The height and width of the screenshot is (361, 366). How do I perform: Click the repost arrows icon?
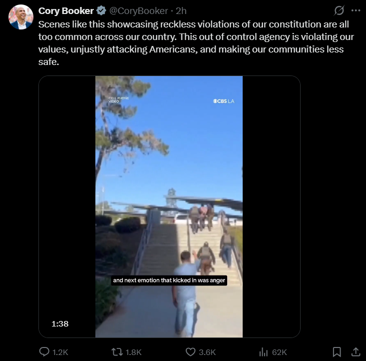117,352
